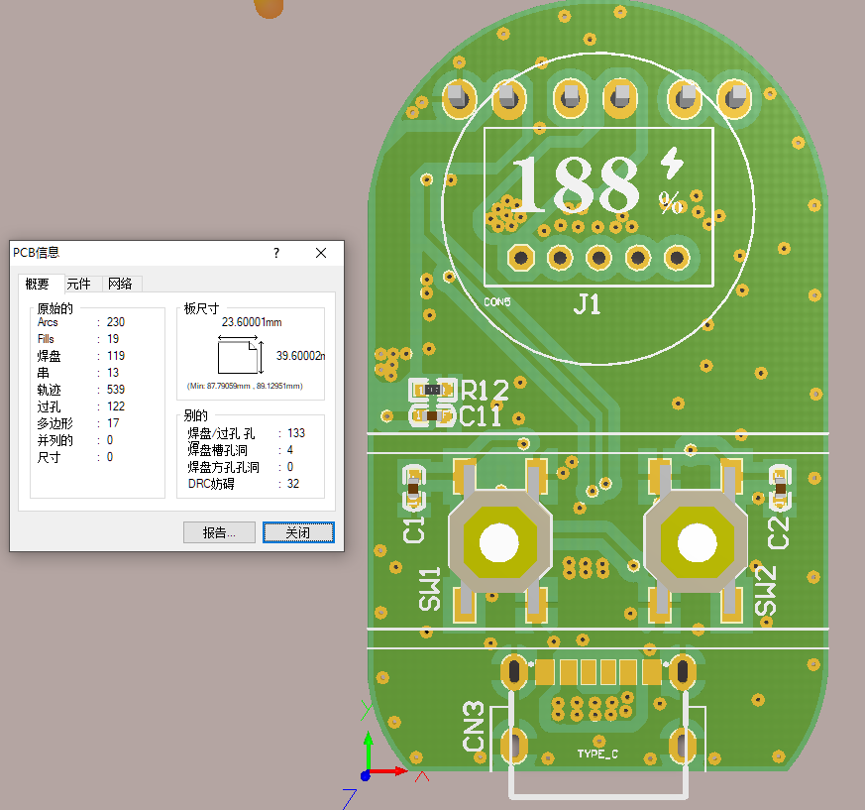This screenshot has width=865, height=810.
Task: Click the board height 39.60002 value
Action: pyautogui.click(x=300, y=356)
